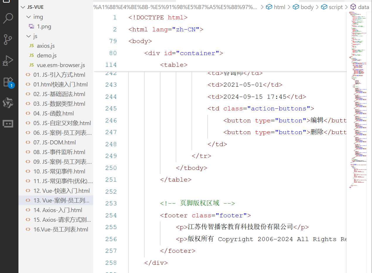Viewport: 372px width, 273px height.
Task: Open the Run and Debug view
Action: pyautogui.click(x=8, y=60)
